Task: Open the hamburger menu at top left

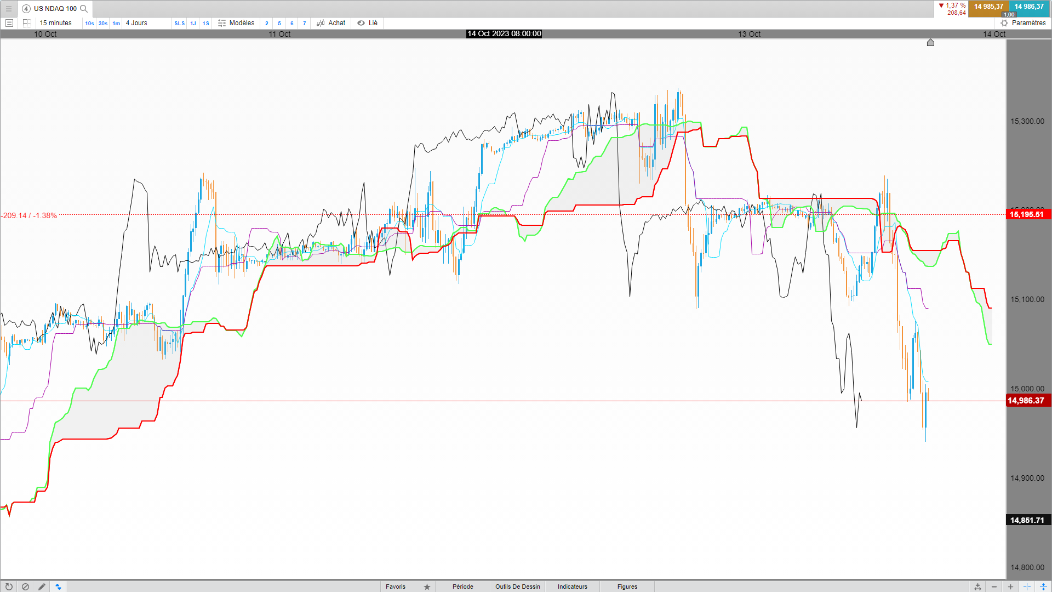Action: (8, 8)
